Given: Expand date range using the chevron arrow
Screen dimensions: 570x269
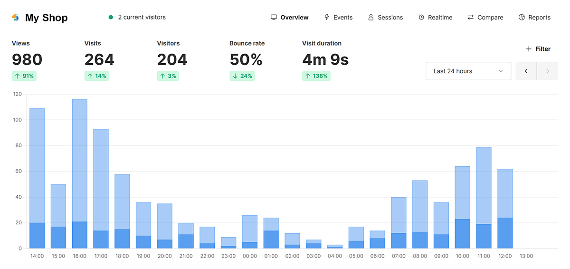Looking at the screenshot, I should [x=501, y=71].
